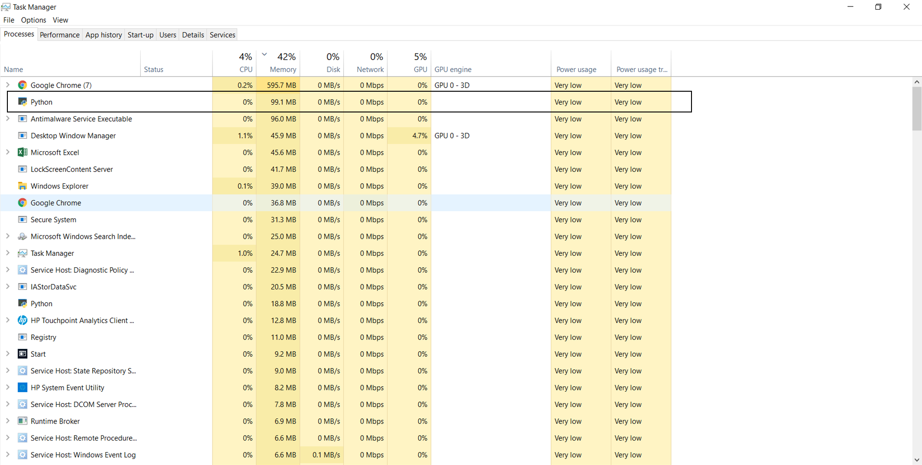Click the Task Manager icon in the process list

click(22, 253)
